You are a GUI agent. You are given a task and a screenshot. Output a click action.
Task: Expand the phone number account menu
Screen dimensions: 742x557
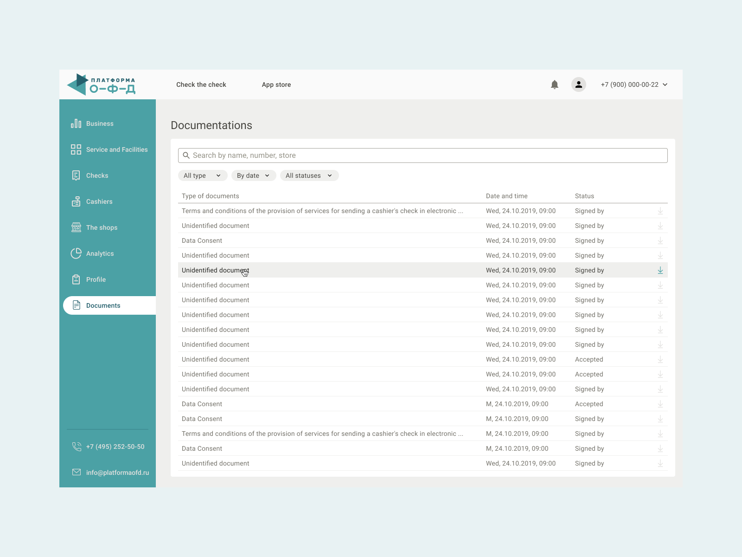[633, 84]
